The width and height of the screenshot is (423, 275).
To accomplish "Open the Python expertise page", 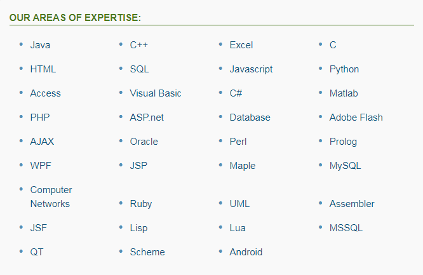I will 344,69.
